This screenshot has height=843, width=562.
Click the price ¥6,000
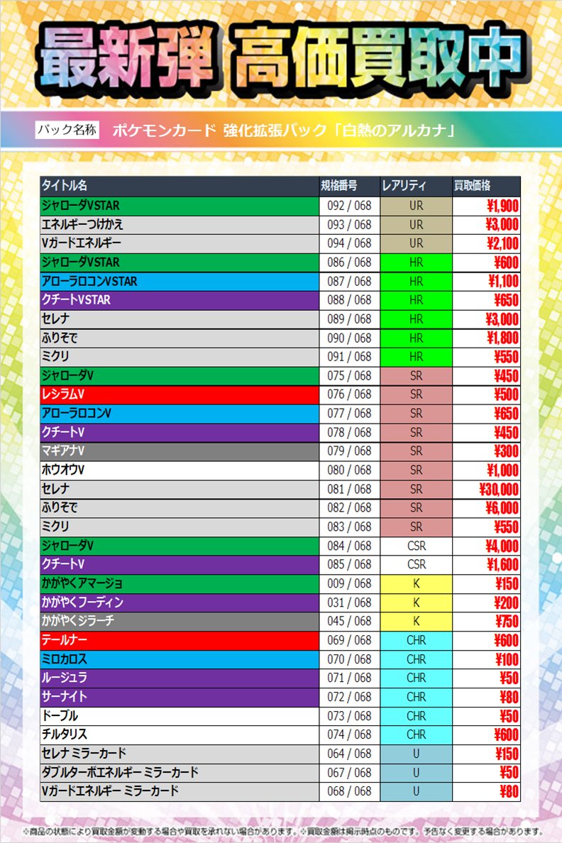tap(501, 507)
